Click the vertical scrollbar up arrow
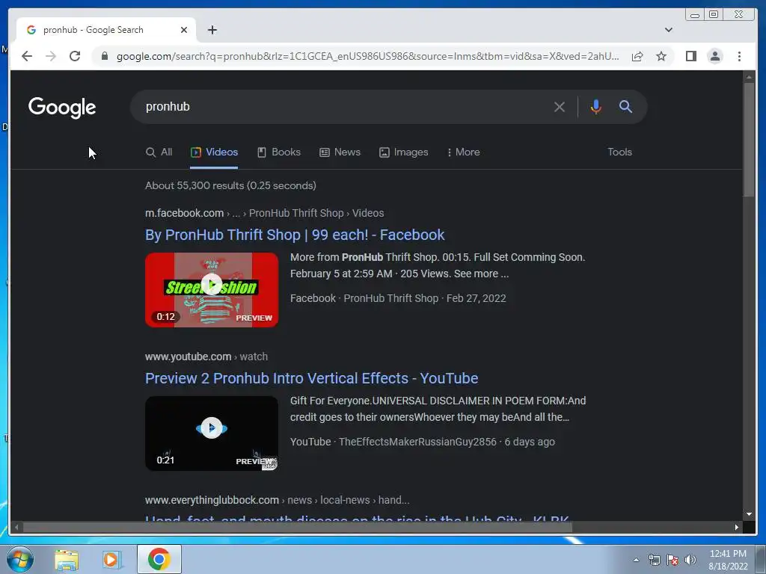The width and height of the screenshot is (766, 574). (x=749, y=77)
